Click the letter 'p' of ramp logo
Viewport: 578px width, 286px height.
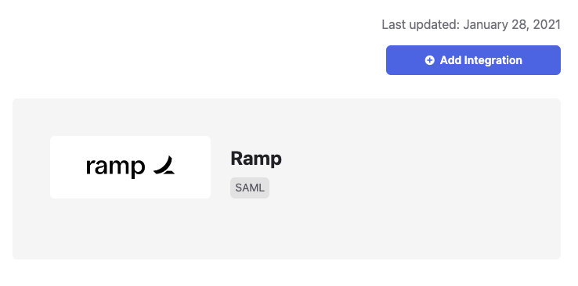pyautogui.click(x=138, y=170)
